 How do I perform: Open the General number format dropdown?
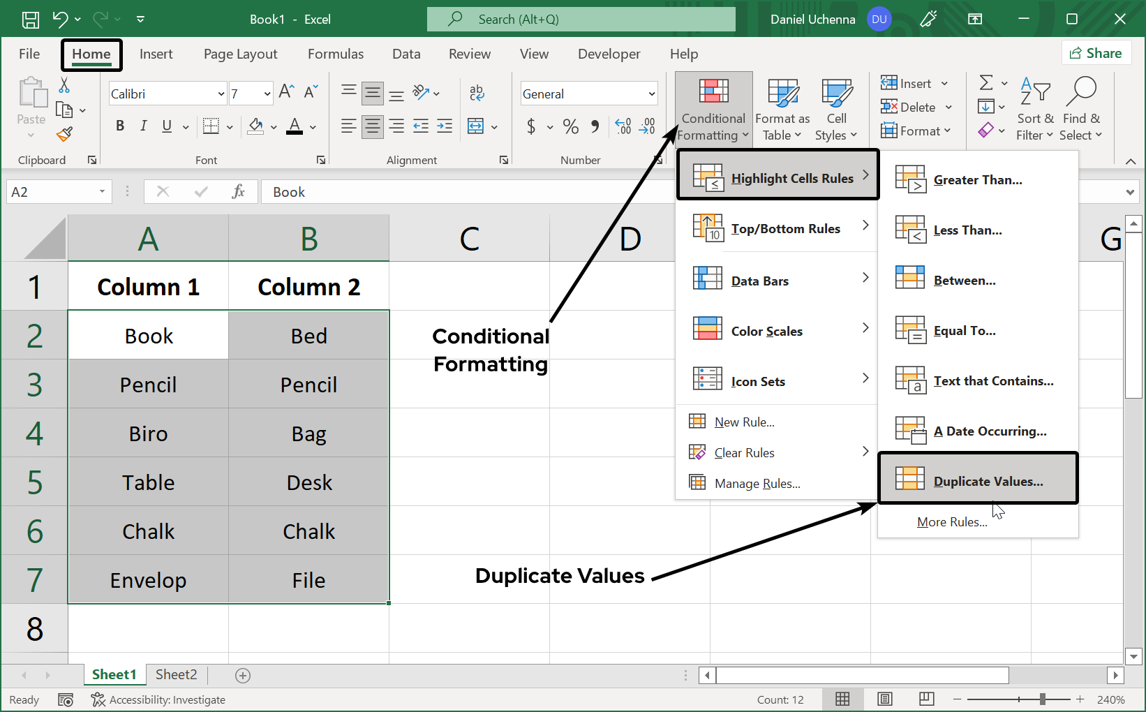coord(588,93)
